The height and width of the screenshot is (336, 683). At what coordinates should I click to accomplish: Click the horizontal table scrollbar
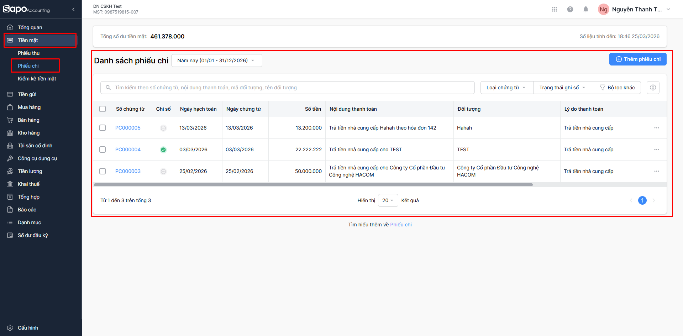click(313, 185)
